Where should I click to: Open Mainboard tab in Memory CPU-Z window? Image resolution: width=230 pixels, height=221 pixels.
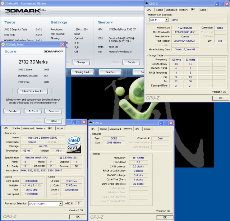click(115, 129)
